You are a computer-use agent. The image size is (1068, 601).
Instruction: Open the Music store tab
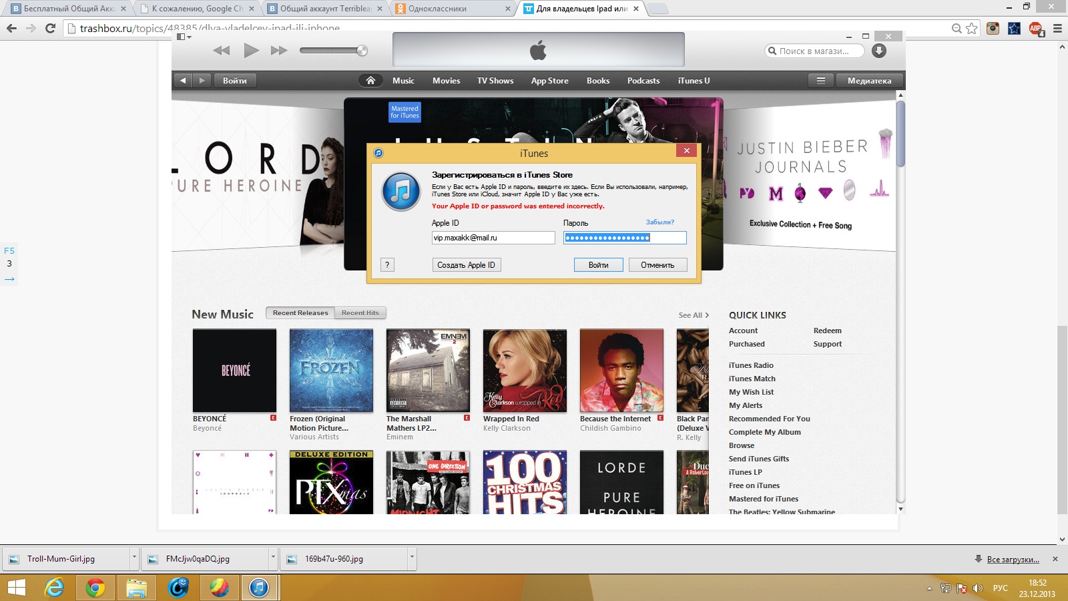click(403, 80)
